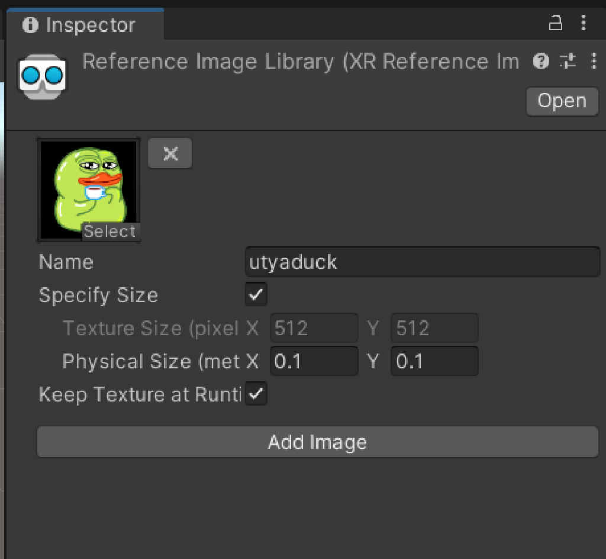Click the Physical Size X field
The image size is (606, 559).
click(x=314, y=361)
